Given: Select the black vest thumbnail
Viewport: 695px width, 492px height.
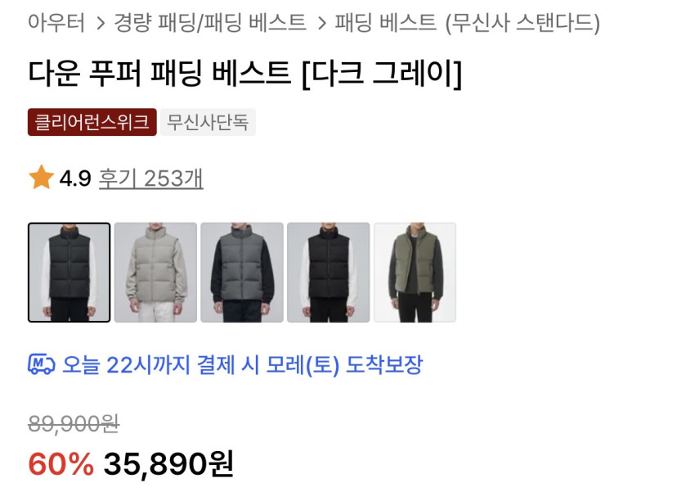Looking at the screenshot, I should [x=329, y=273].
